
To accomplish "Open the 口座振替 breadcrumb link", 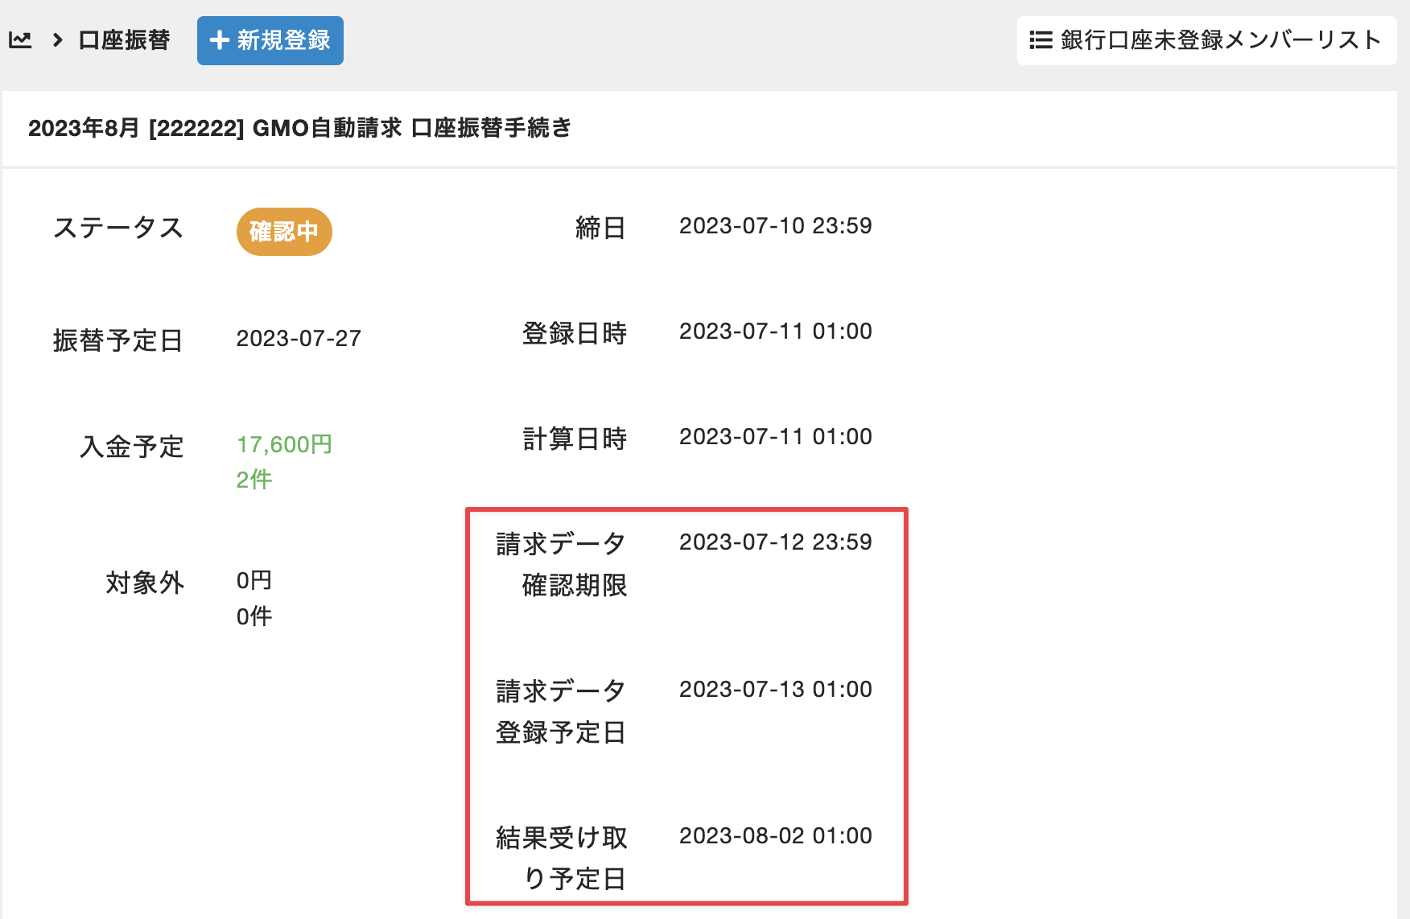I will 124,40.
